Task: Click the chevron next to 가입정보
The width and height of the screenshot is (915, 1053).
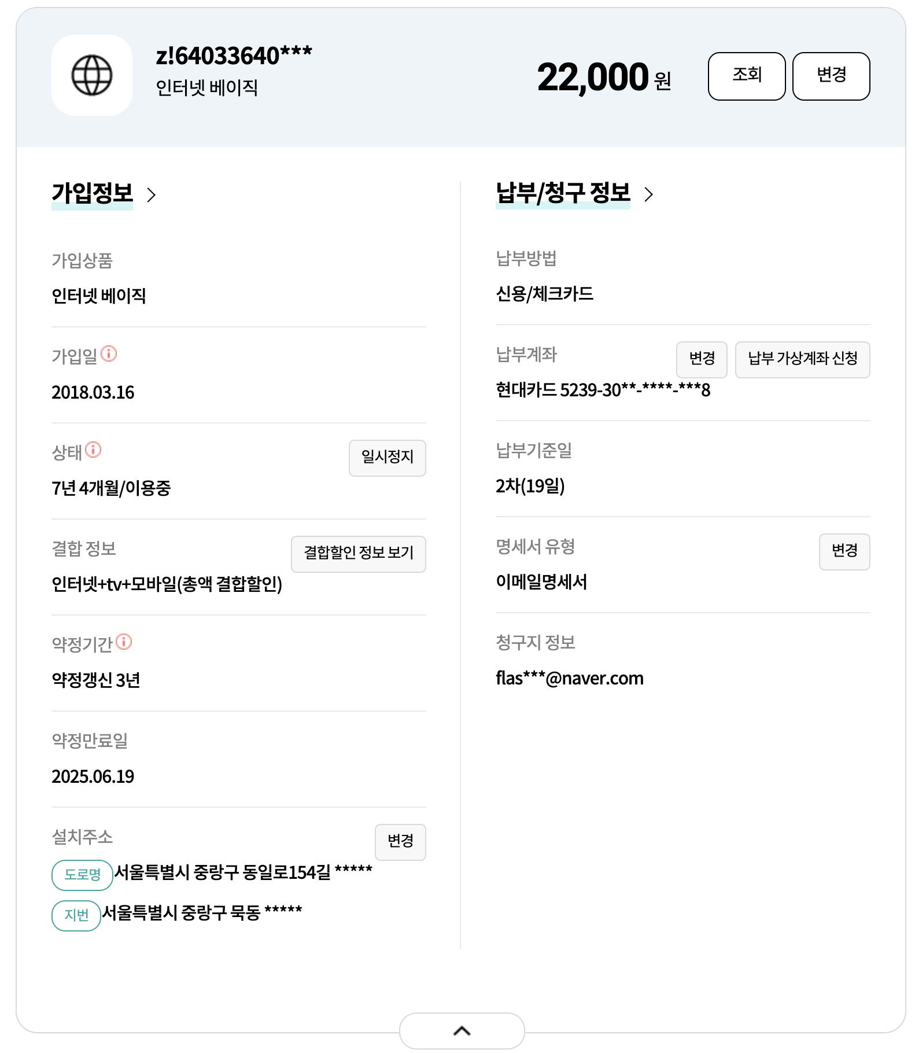Action: point(152,195)
